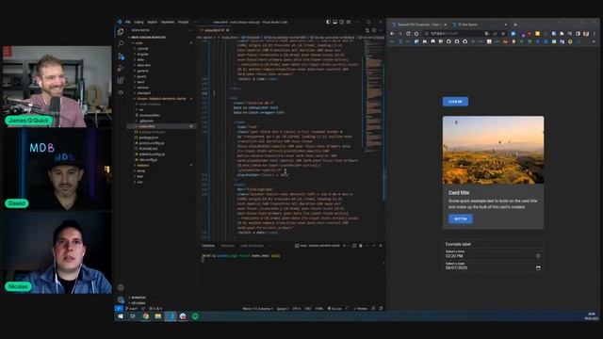Toggle the primary sidebar layout icon in title bar
Viewport: 603px width, 339px height.
tap(328, 23)
